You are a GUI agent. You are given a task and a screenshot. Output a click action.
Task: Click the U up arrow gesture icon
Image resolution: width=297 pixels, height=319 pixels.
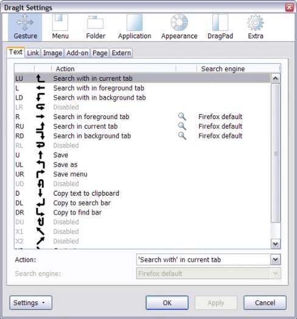(x=40, y=155)
